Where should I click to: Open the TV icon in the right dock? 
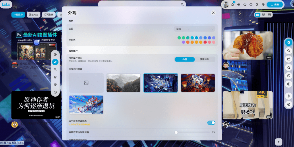289,59
